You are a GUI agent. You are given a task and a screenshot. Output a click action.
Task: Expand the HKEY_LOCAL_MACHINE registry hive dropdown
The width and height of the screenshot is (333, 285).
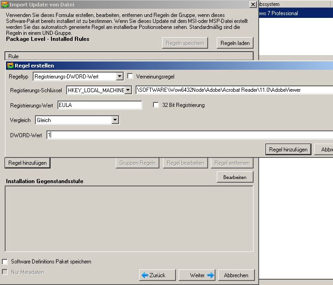tap(128, 90)
